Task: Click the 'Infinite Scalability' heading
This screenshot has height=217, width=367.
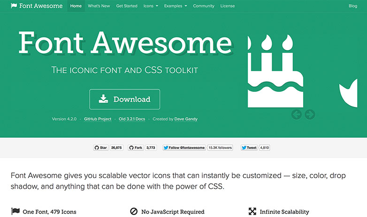Action: click(284, 212)
